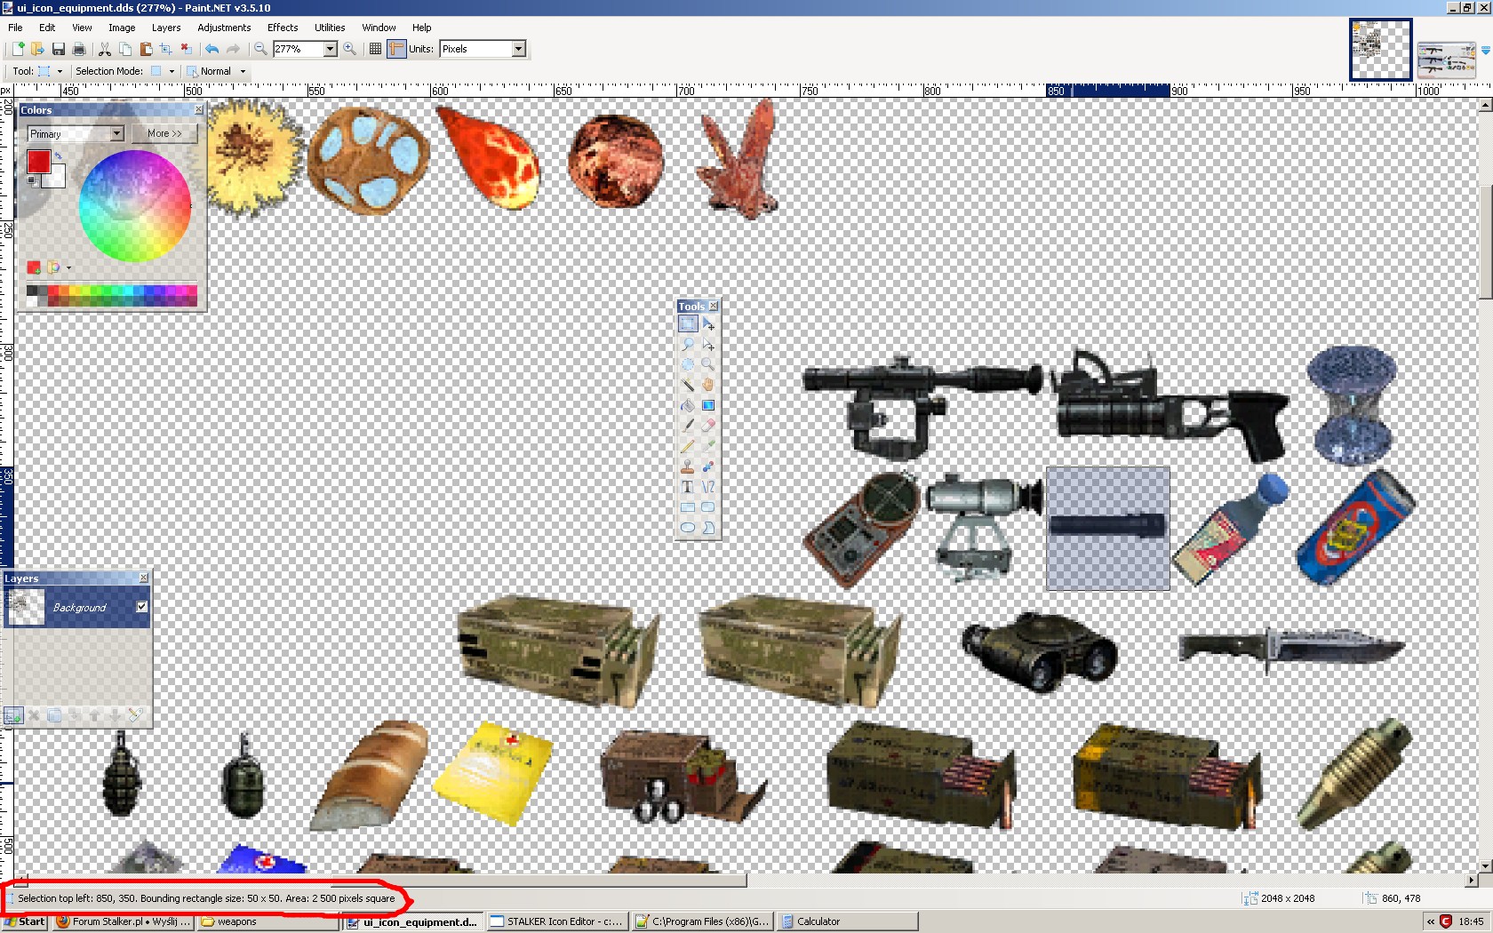The width and height of the screenshot is (1493, 933).
Task: Select the Move Selection tool
Action: (708, 345)
